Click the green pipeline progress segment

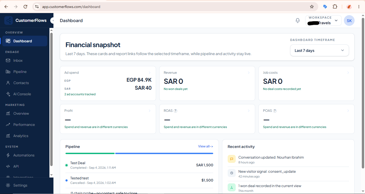click(x=90, y=153)
